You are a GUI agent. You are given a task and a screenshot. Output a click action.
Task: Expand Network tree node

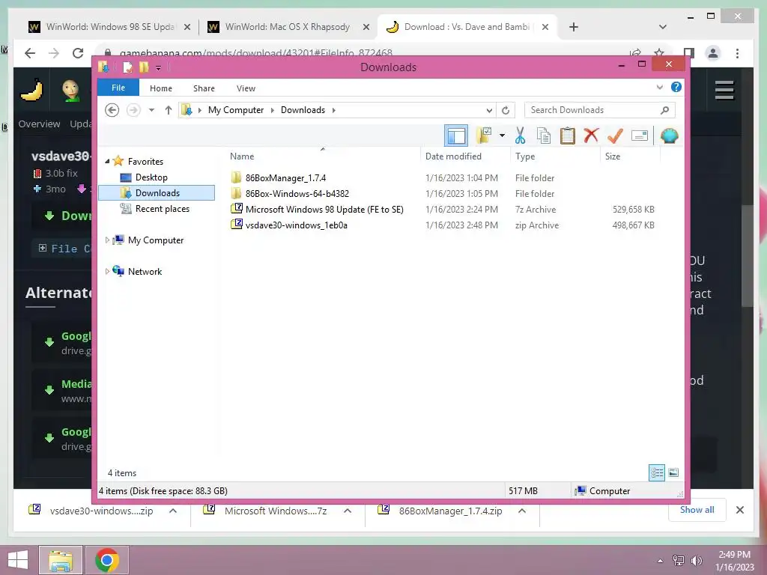click(x=107, y=271)
